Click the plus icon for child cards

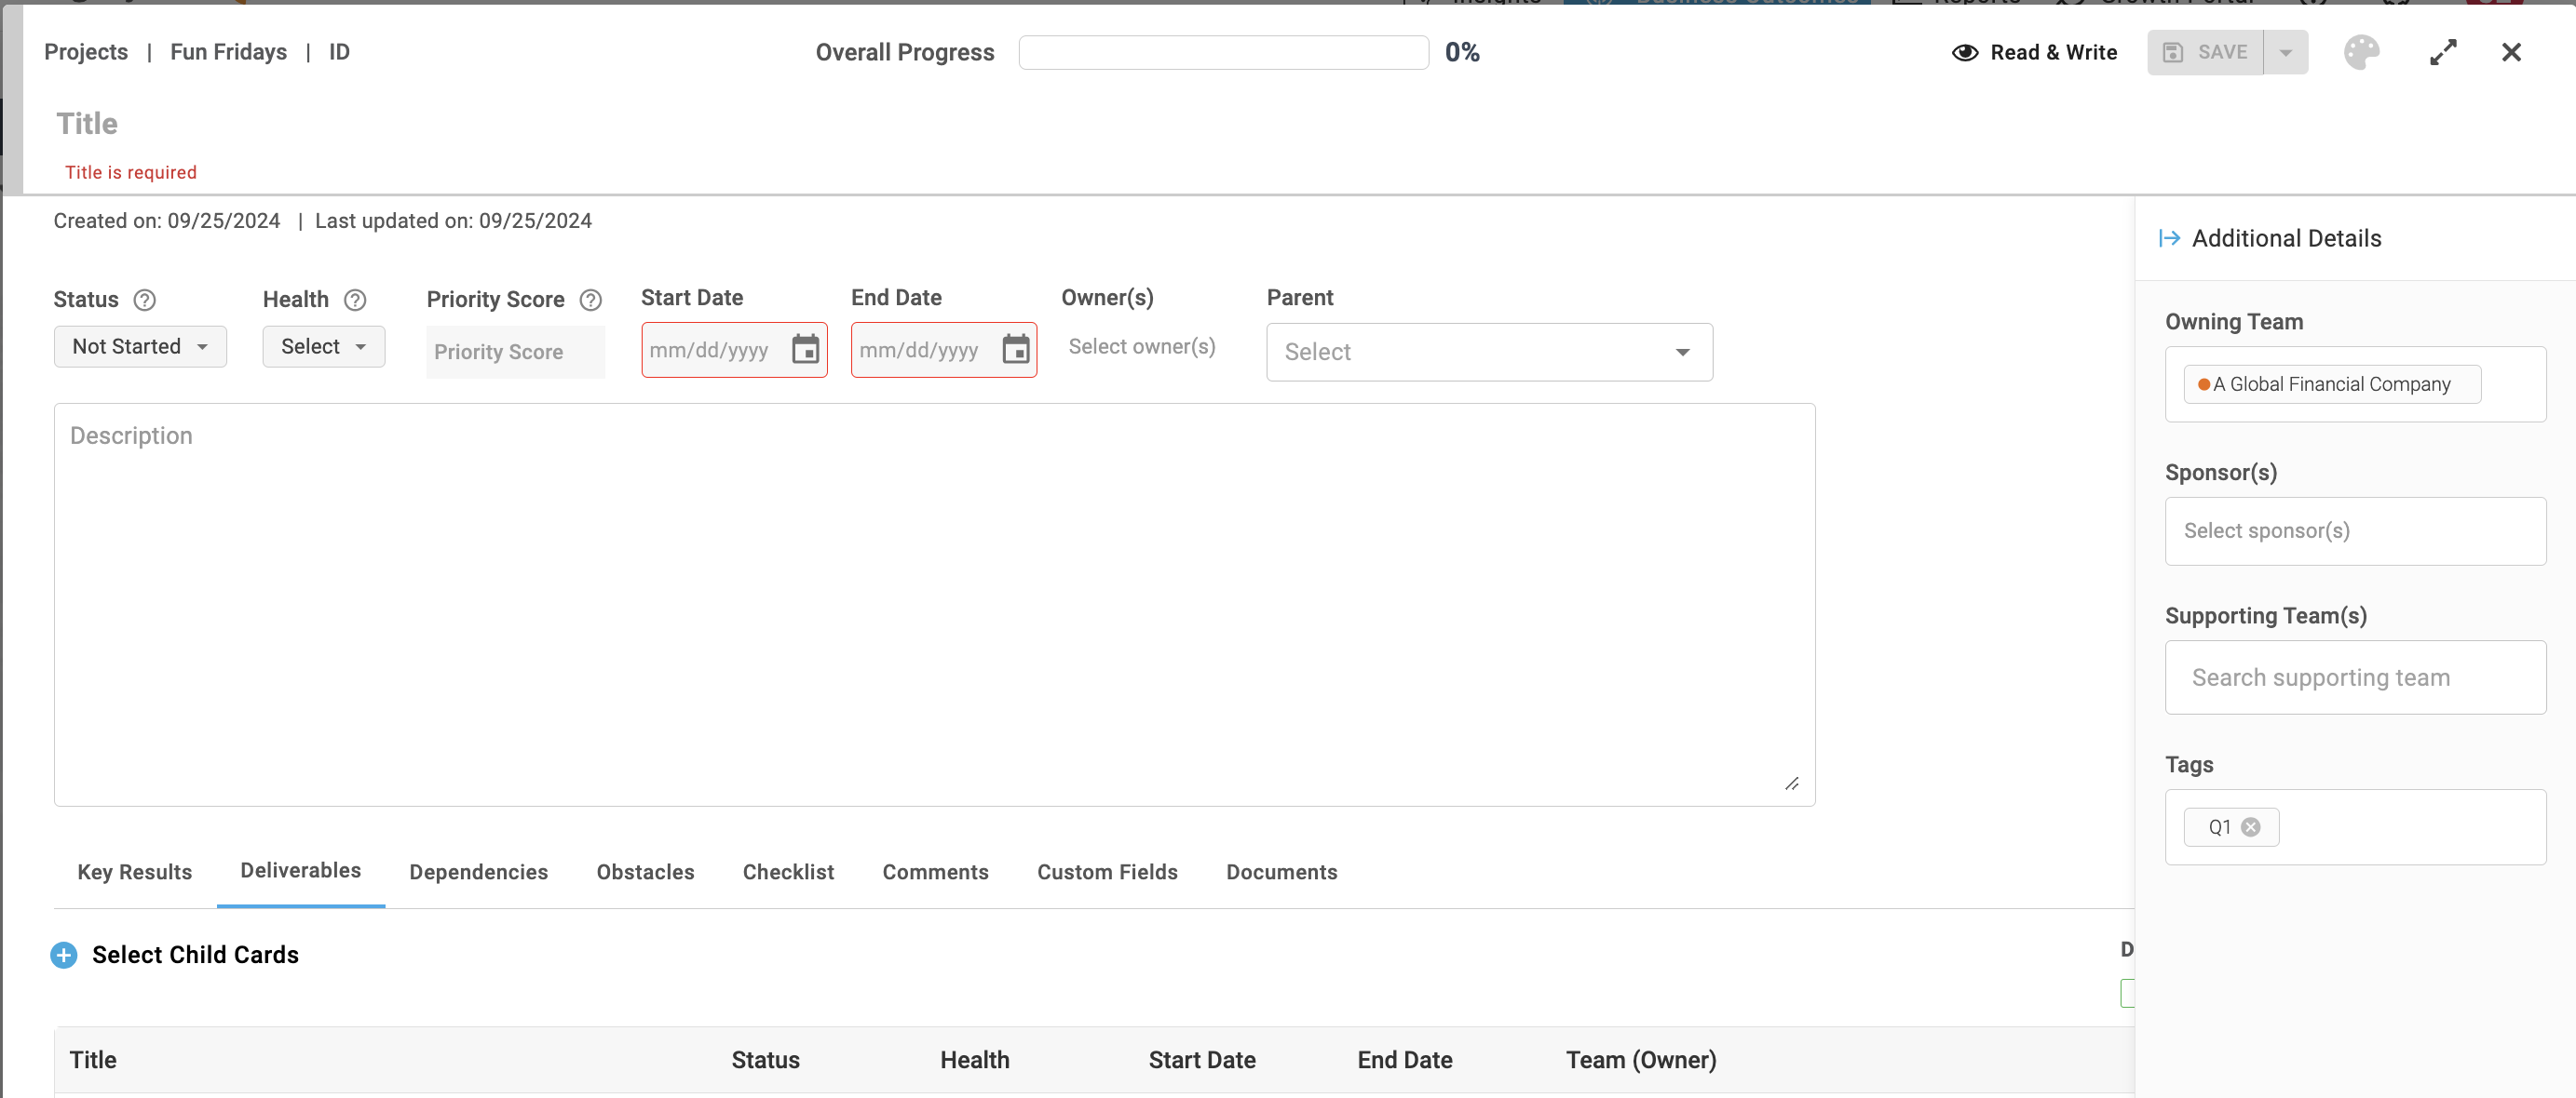pyautogui.click(x=64, y=954)
